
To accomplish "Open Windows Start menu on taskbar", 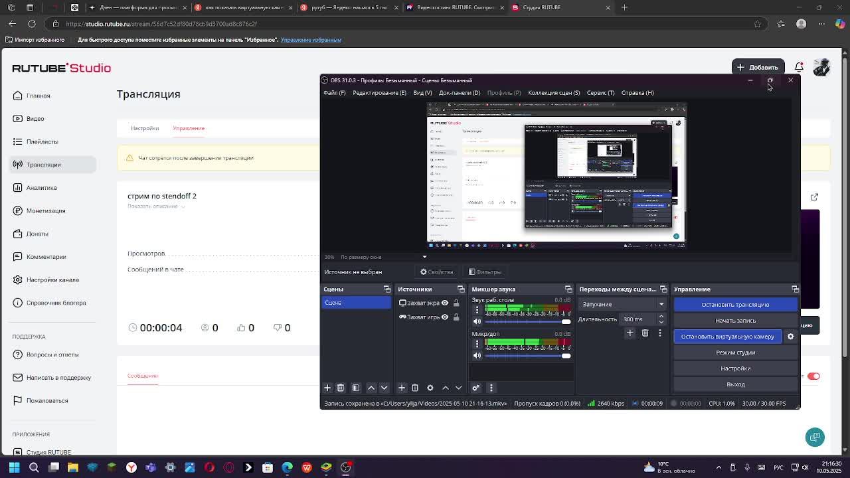I will (x=14, y=467).
